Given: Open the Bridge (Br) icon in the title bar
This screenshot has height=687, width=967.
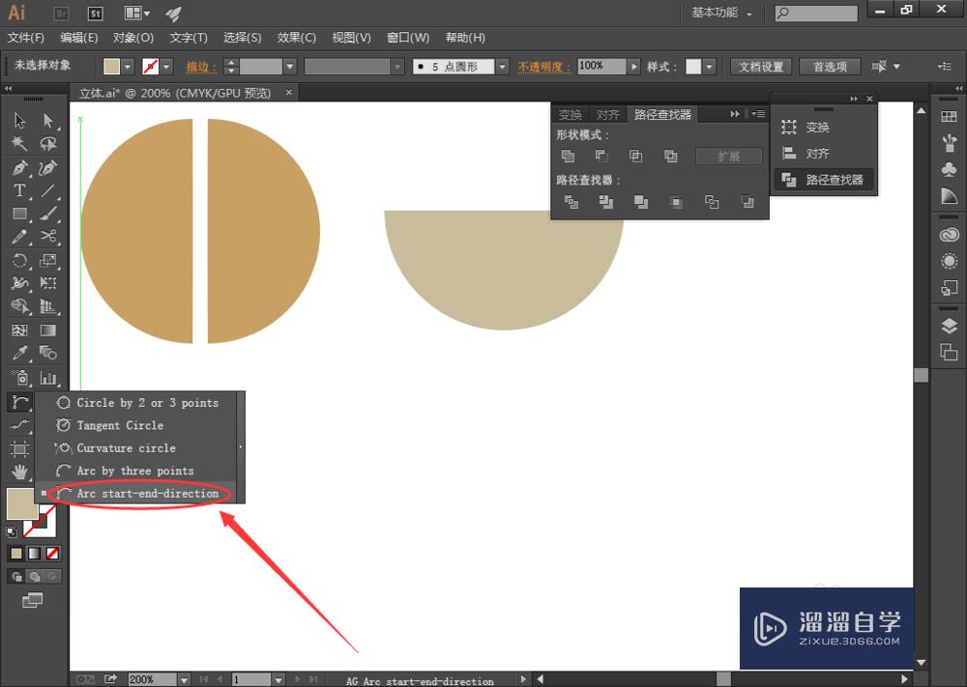Looking at the screenshot, I should click(61, 13).
